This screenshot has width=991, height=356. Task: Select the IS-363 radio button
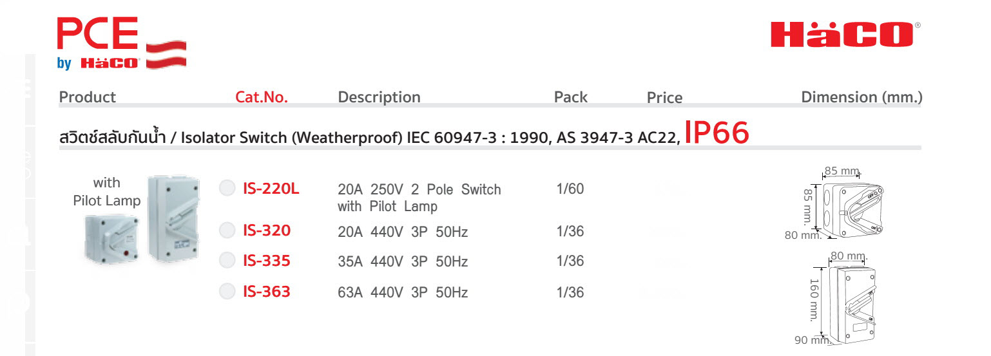pyautogui.click(x=227, y=291)
